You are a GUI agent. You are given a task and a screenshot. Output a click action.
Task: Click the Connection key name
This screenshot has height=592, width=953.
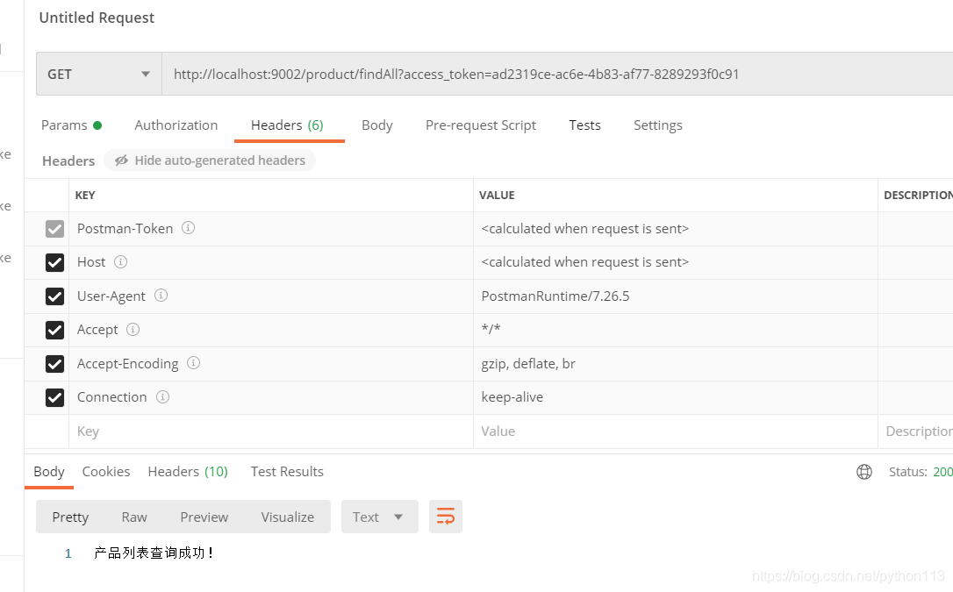tap(111, 397)
